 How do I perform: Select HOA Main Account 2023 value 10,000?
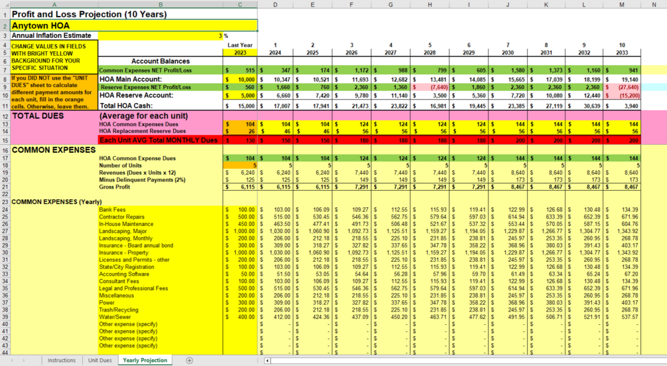pos(240,80)
